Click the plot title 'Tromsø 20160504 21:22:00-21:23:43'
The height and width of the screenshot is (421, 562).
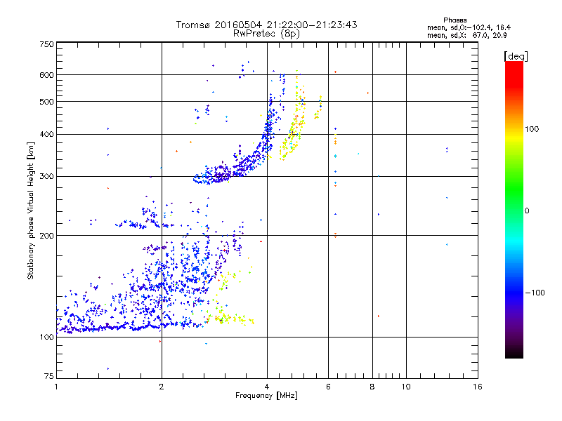(266, 25)
